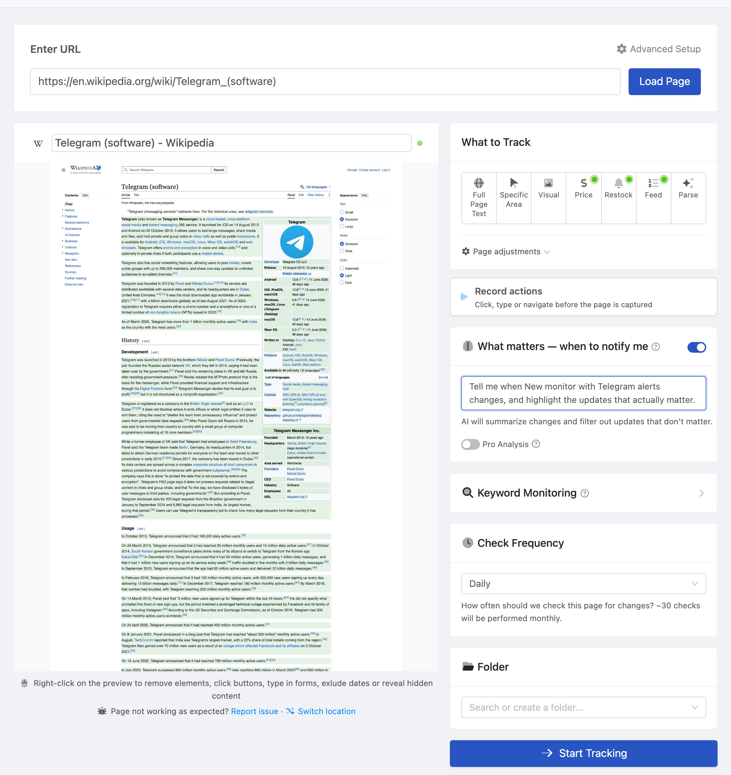This screenshot has width=731, height=775.
Task: Select the Restock tracking tab label
Action: click(618, 195)
